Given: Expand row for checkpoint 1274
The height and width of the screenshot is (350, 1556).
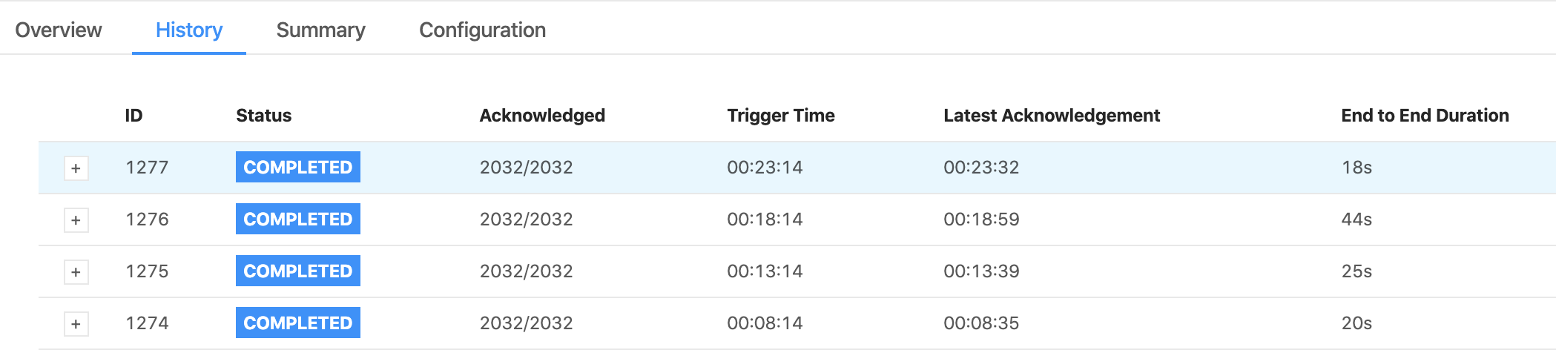Looking at the screenshot, I should (76, 324).
